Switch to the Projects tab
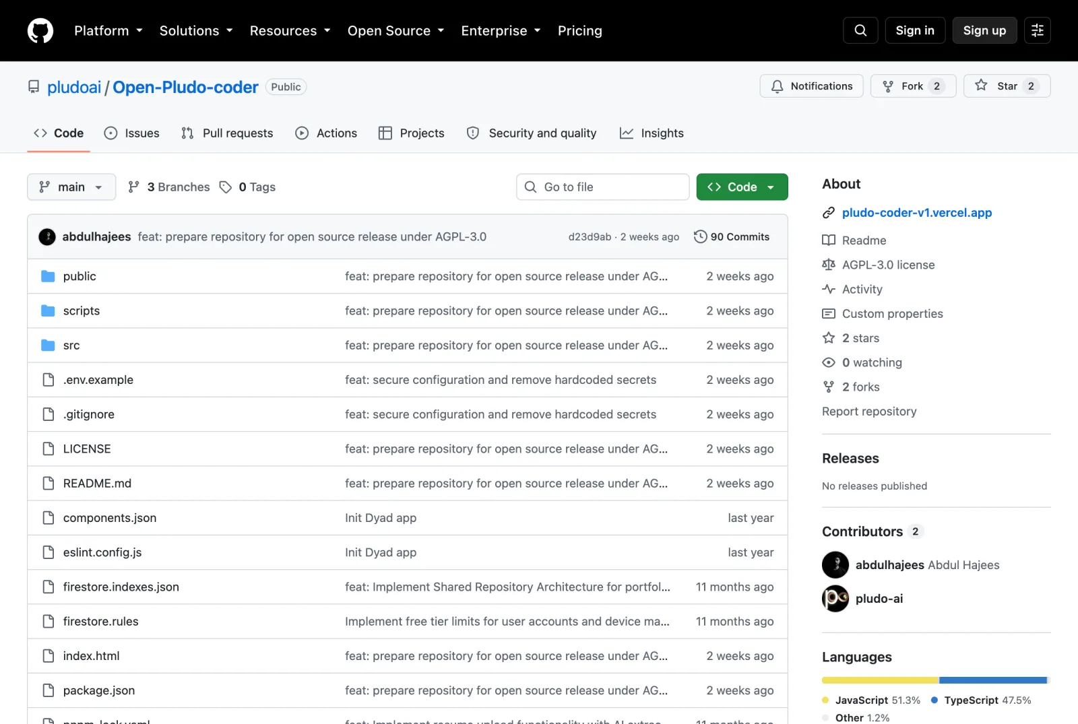The width and height of the screenshot is (1078, 724). 412,133
